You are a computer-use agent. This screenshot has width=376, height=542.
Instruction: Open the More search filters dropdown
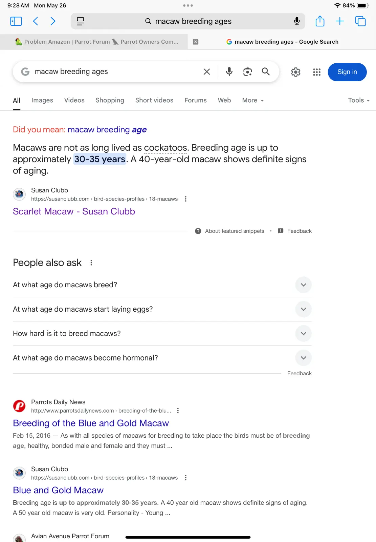click(253, 100)
